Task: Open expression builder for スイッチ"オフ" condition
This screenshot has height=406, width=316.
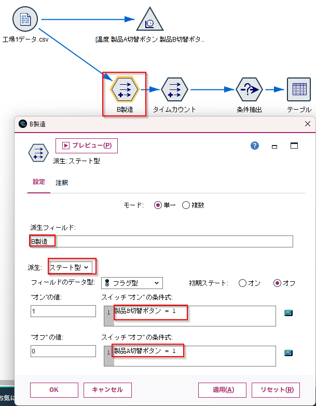Action: tap(288, 352)
